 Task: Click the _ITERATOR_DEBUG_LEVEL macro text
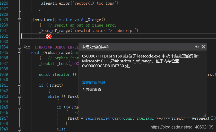(x=55, y=47)
